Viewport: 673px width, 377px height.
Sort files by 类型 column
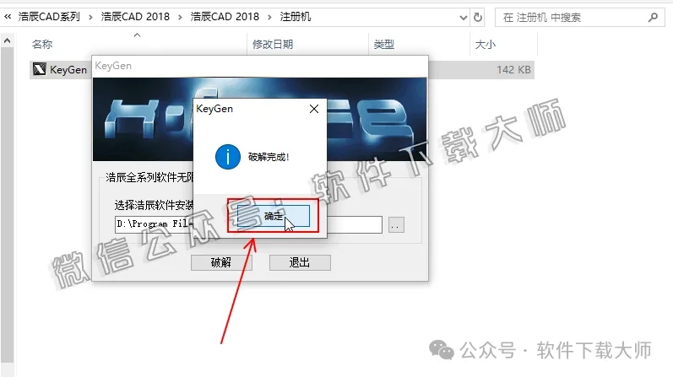[x=383, y=44]
